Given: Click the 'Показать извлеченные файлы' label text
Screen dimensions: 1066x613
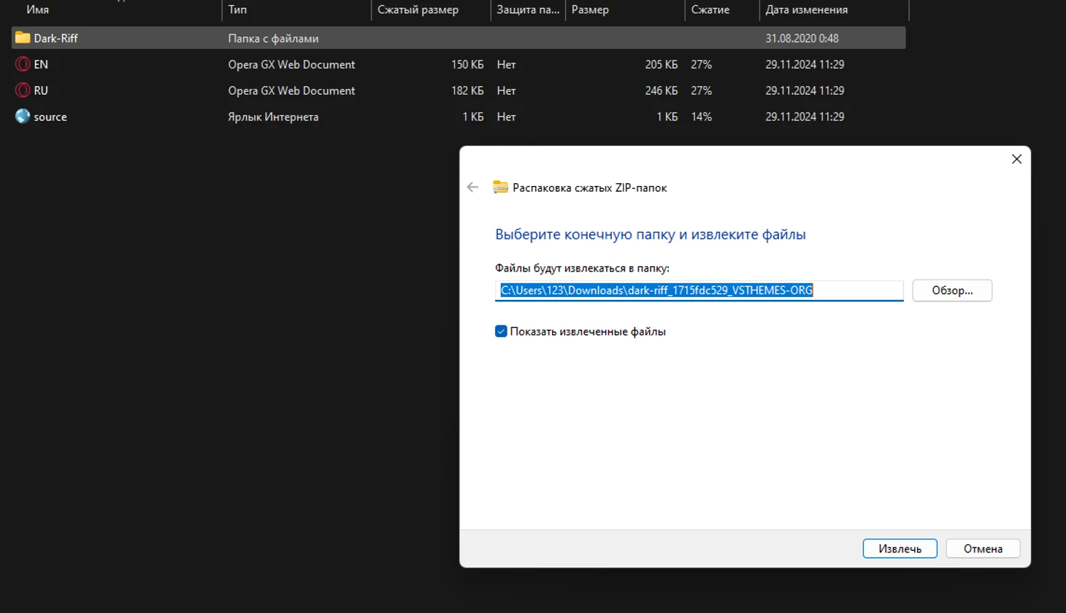Looking at the screenshot, I should pyautogui.click(x=588, y=331).
